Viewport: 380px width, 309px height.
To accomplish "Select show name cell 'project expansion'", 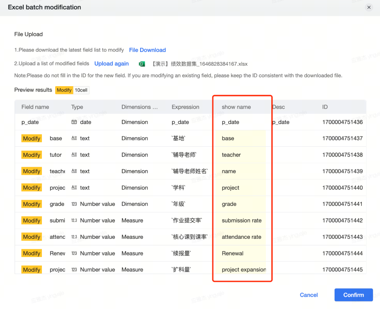I will tap(244, 270).
